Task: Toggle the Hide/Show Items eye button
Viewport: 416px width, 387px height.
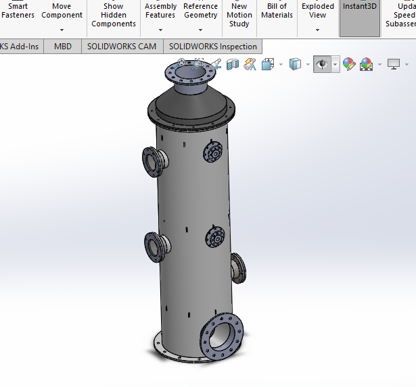Action: (322, 65)
